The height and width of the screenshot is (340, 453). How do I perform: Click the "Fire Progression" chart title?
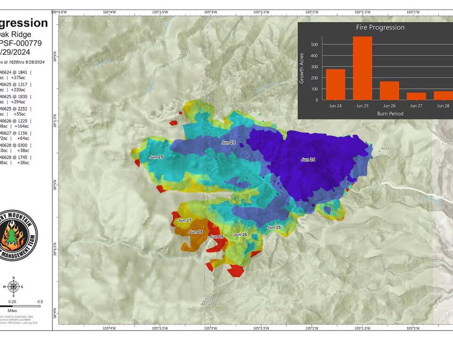click(380, 27)
